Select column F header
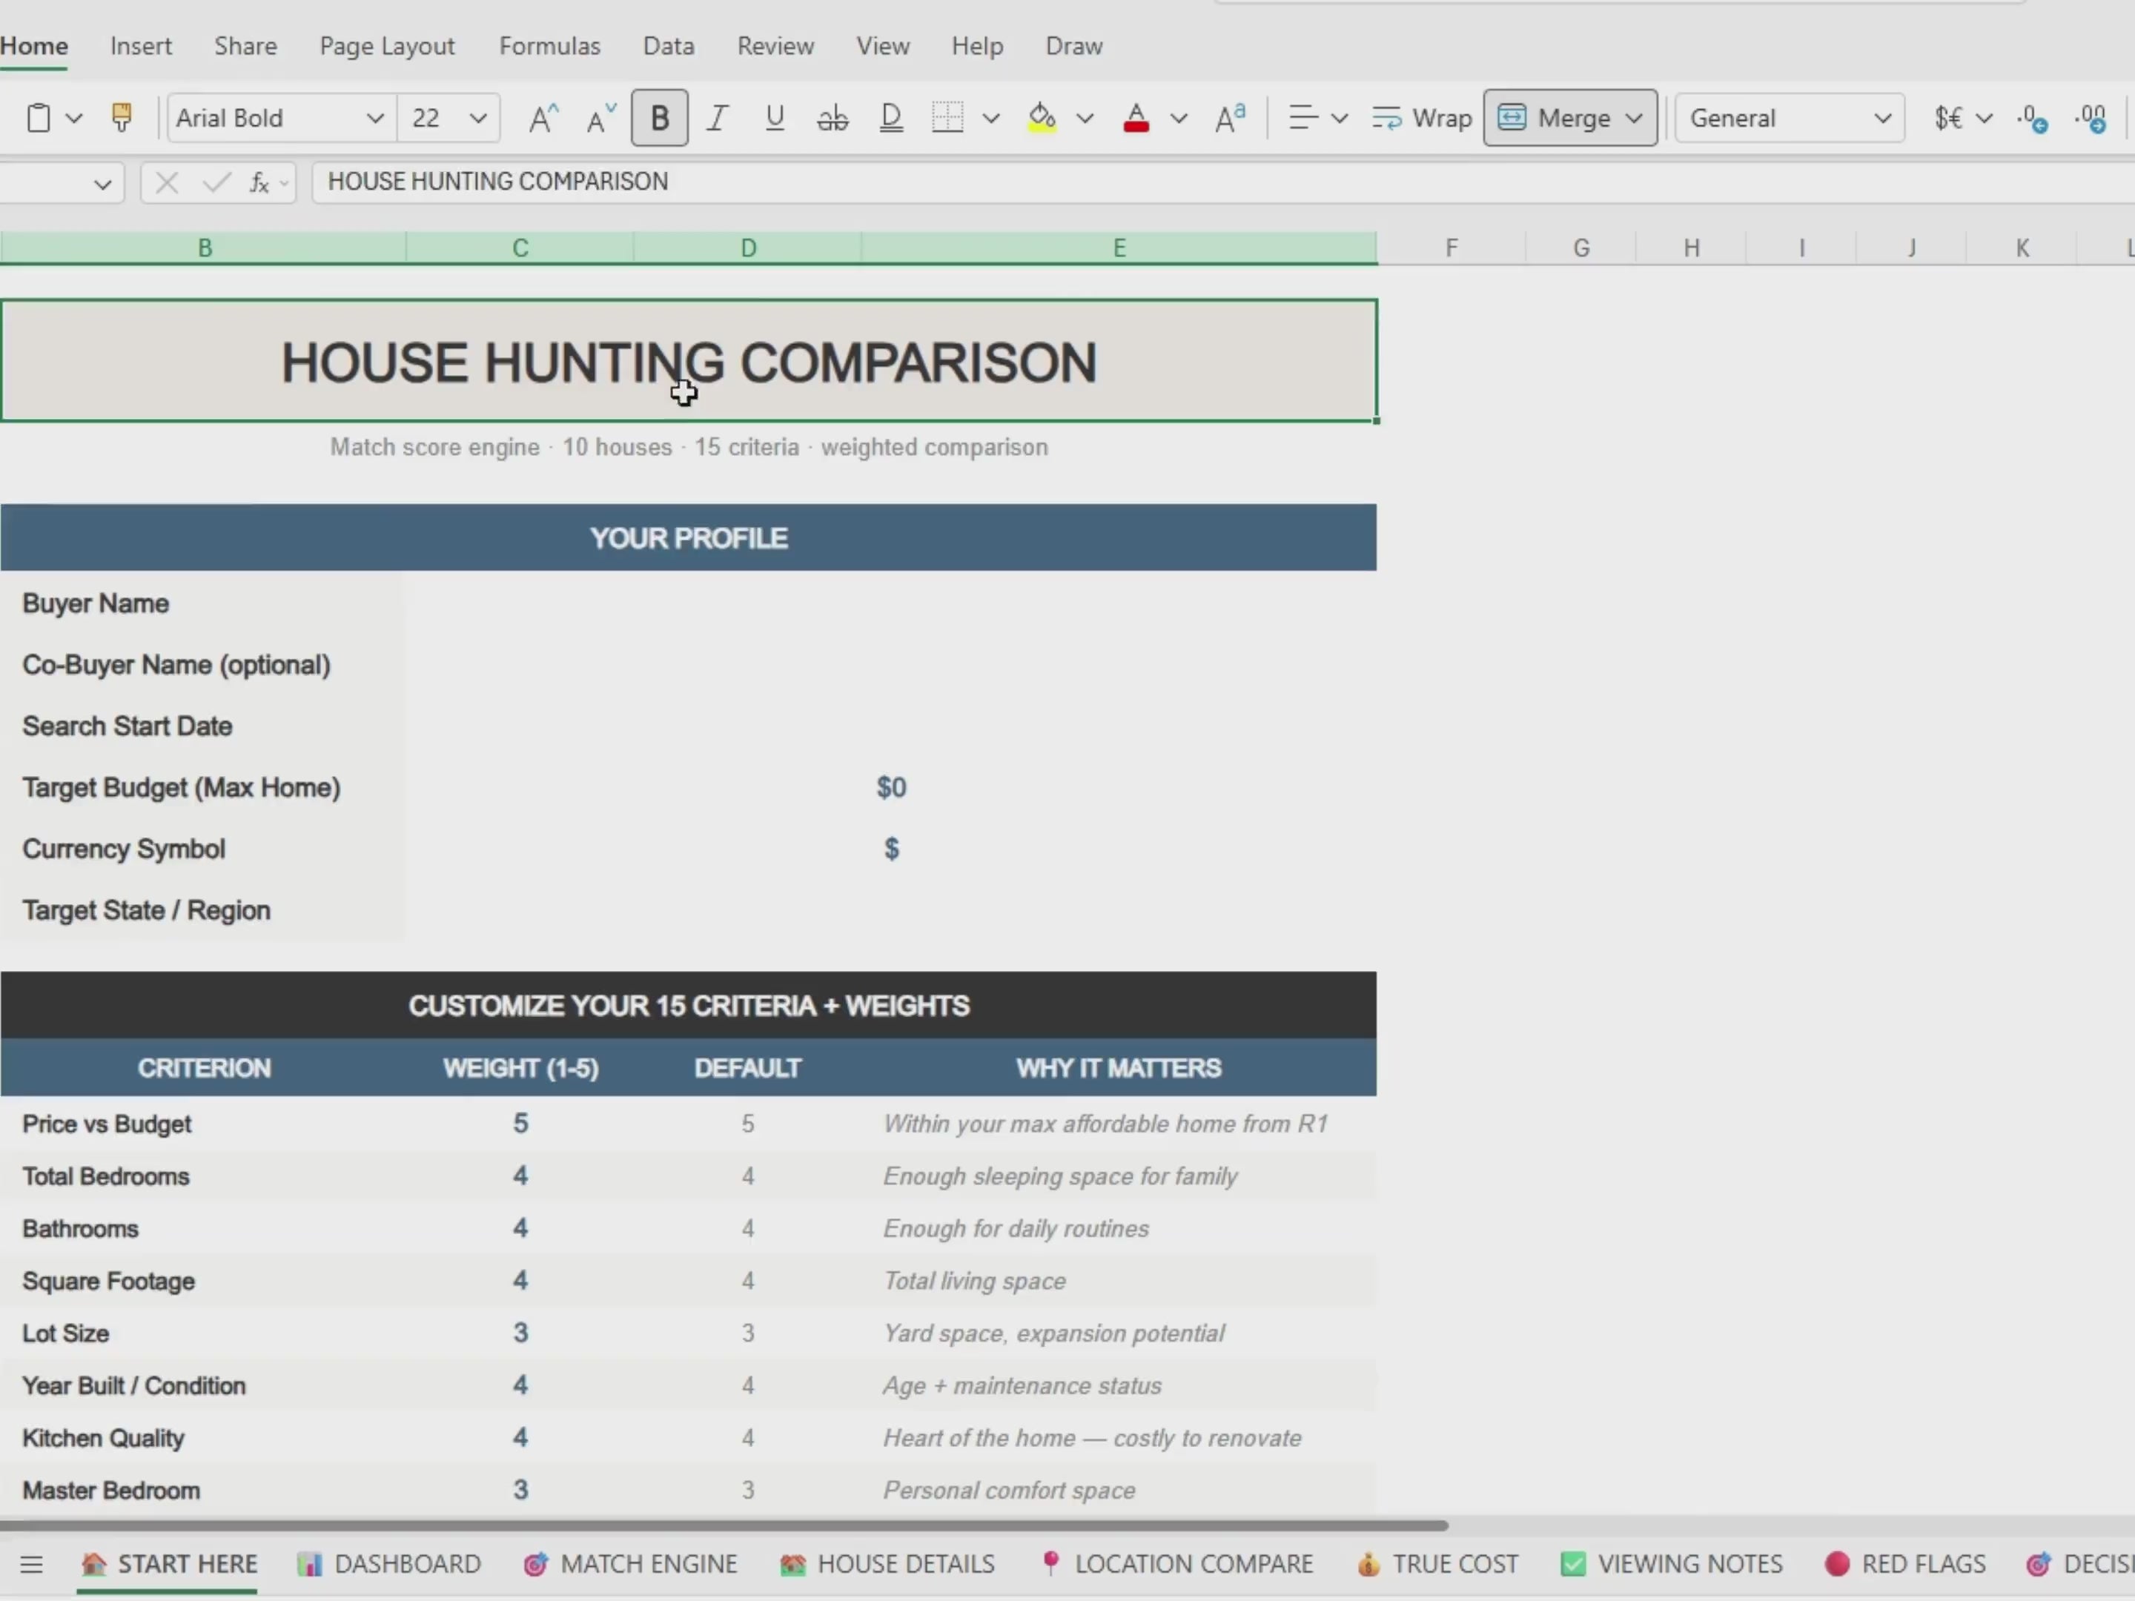Viewport: 2135px width, 1601px height. click(1452, 248)
